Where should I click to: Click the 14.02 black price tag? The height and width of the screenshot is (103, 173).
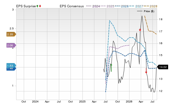coord(163,67)
